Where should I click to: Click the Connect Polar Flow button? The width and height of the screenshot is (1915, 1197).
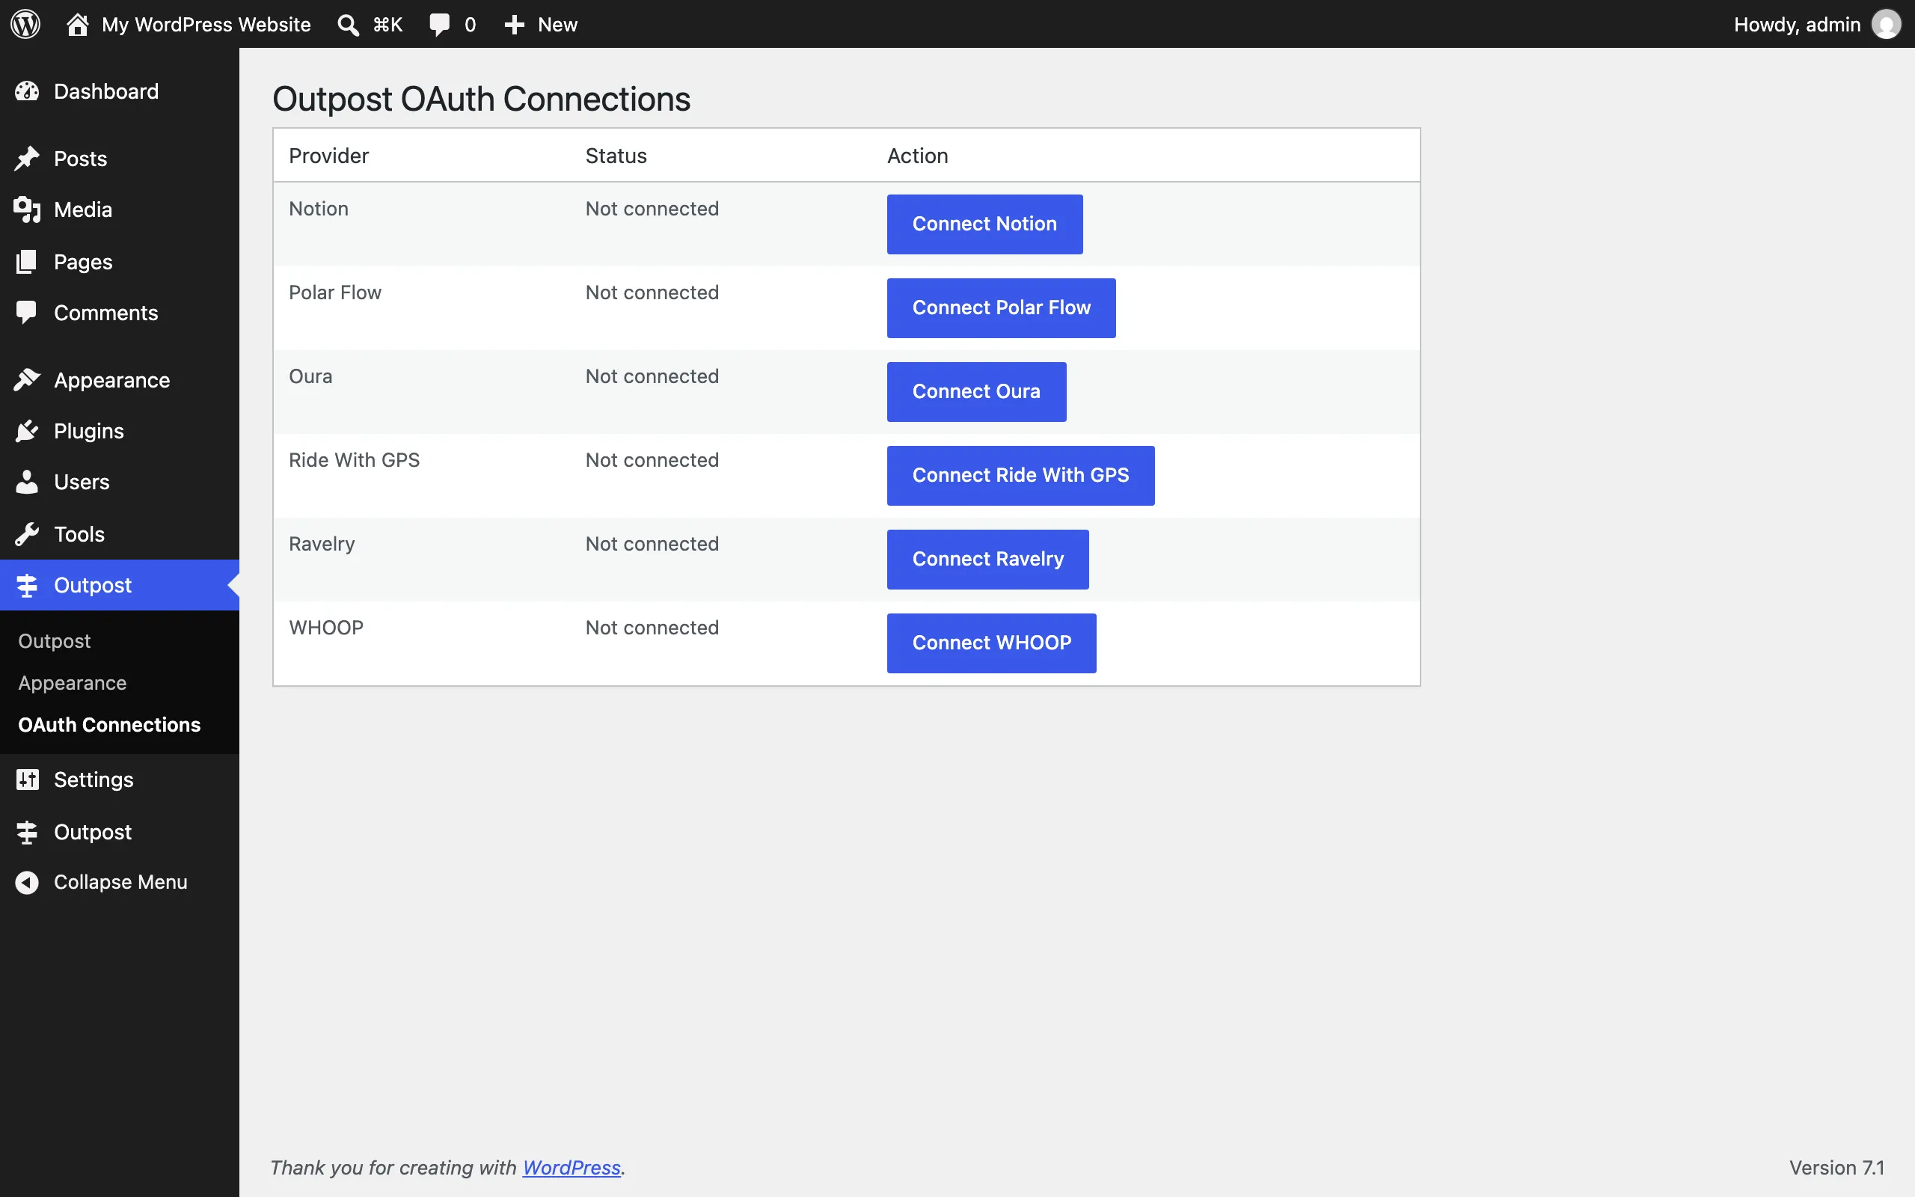(1001, 308)
